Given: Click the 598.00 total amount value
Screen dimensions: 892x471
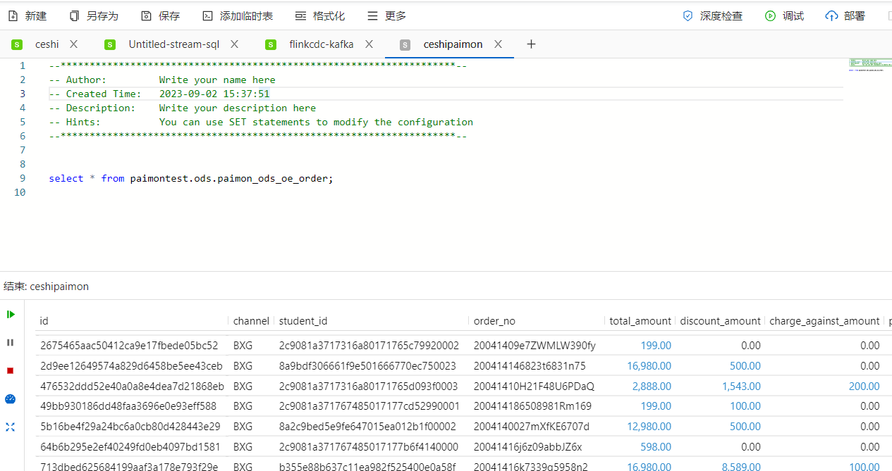Looking at the screenshot, I should [x=656, y=446].
